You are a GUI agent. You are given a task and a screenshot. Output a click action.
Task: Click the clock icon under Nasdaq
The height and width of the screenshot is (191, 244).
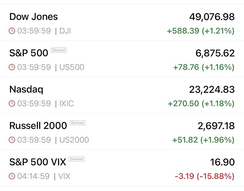click(12, 104)
